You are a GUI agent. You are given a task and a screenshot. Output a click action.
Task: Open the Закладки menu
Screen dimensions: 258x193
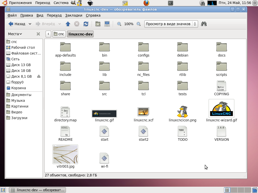pos(74,15)
